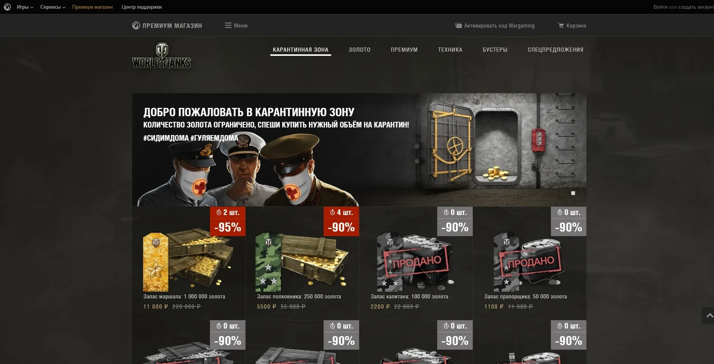Open Центр поддержки link
This screenshot has width=714, height=364.
142,7
